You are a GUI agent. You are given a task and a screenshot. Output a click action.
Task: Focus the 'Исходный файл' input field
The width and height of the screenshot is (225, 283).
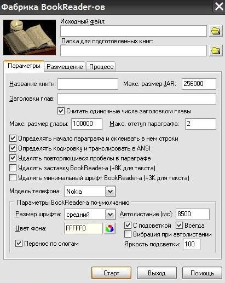[x=134, y=31]
